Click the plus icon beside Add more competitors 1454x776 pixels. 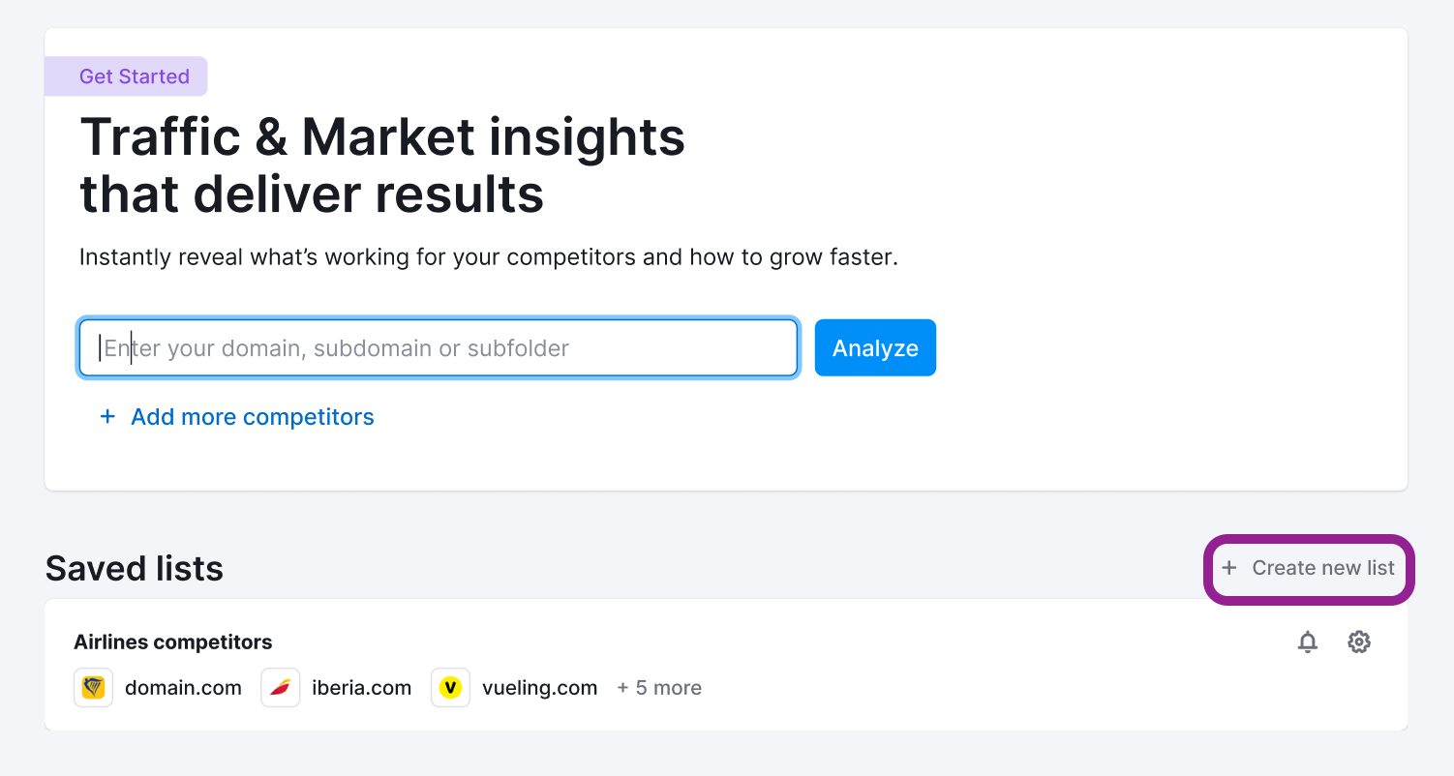(x=107, y=416)
